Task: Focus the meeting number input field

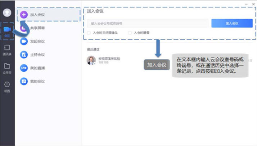Action: click(x=148, y=24)
